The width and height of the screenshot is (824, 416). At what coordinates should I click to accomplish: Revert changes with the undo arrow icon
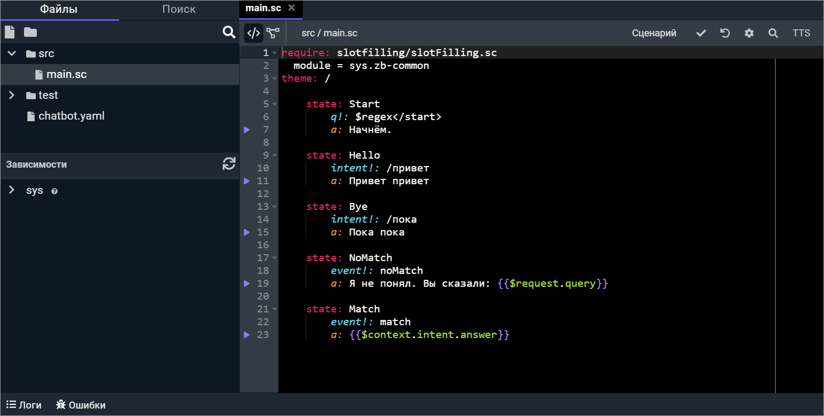click(725, 33)
